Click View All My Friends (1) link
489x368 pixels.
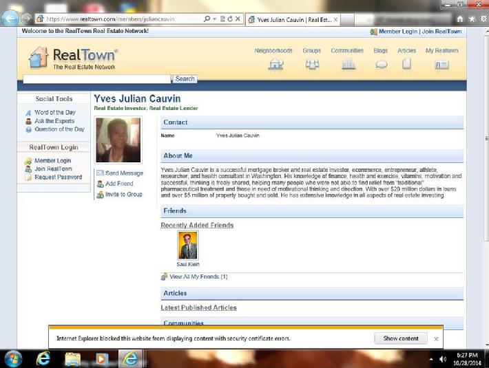[198, 277]
